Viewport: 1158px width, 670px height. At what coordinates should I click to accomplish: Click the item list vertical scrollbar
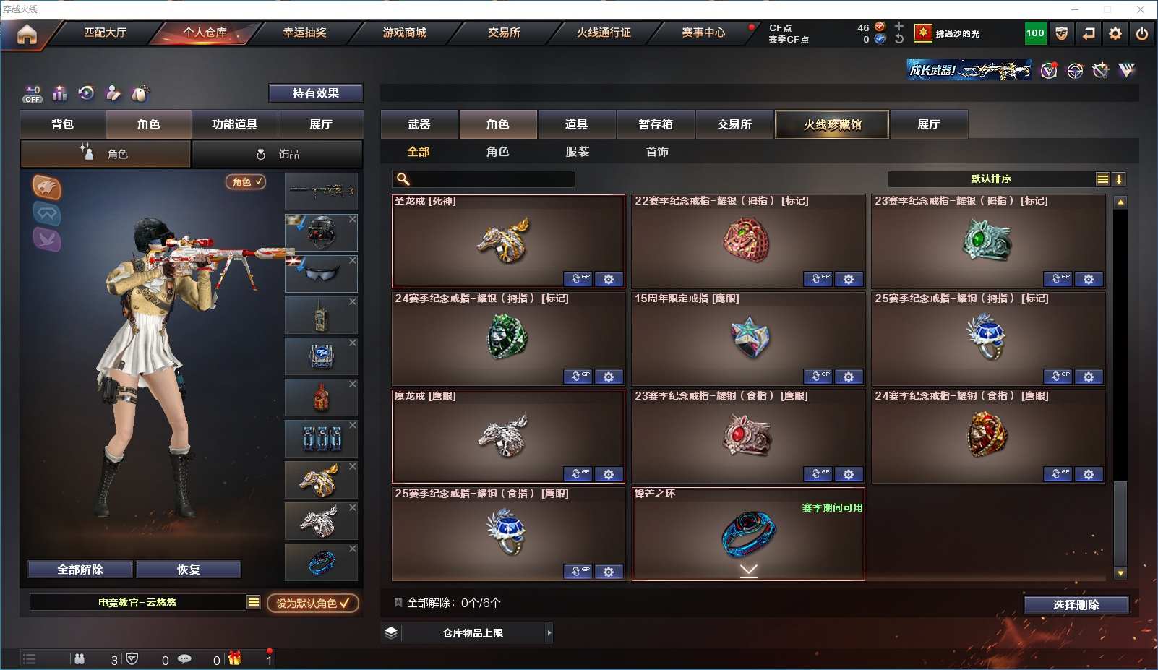coord(1120,387)
